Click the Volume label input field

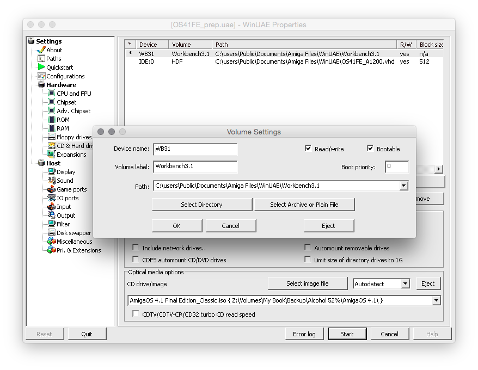195,166
